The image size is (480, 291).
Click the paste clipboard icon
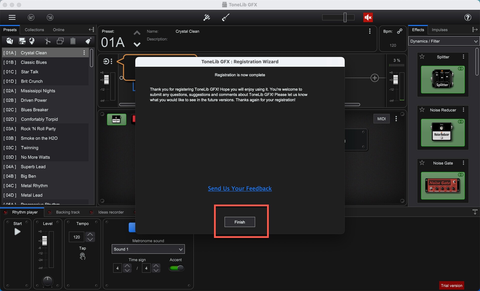click(73, 41)
